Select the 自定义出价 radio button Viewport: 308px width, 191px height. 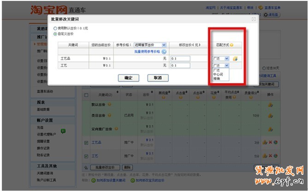pos(55,34)
